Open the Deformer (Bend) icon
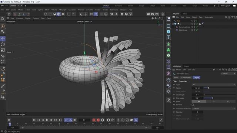237x133 pixels. click(x=168, y=62)
